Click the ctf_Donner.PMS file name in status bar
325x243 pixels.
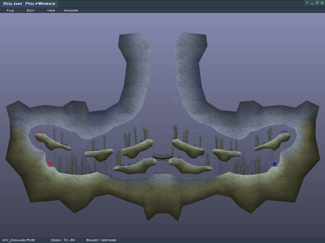pyautogui.click(x=18, y=240)
